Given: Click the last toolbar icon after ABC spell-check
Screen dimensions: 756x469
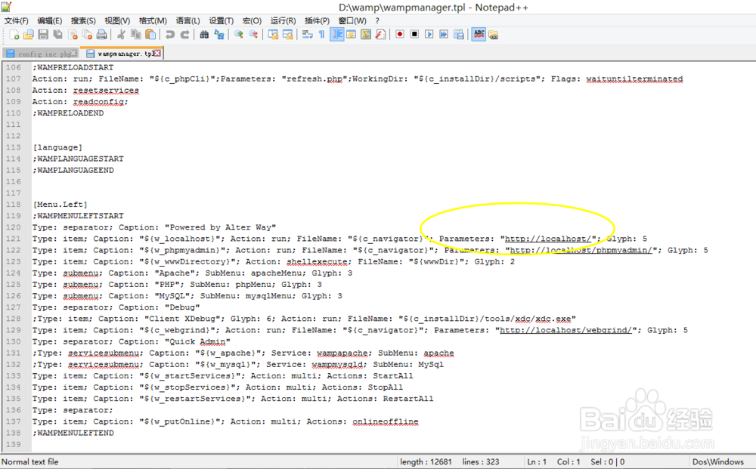Looking at the screenshot, I should [x=493, y=35].
